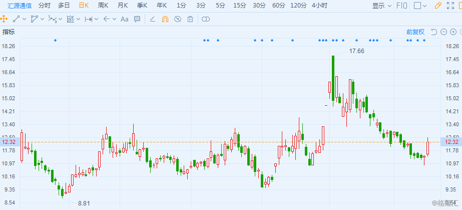Select the Aa text annotation tool
Image resolution: width=462 pixels, height=210 pixels.
pyautogui.click(x=125, y=19)
